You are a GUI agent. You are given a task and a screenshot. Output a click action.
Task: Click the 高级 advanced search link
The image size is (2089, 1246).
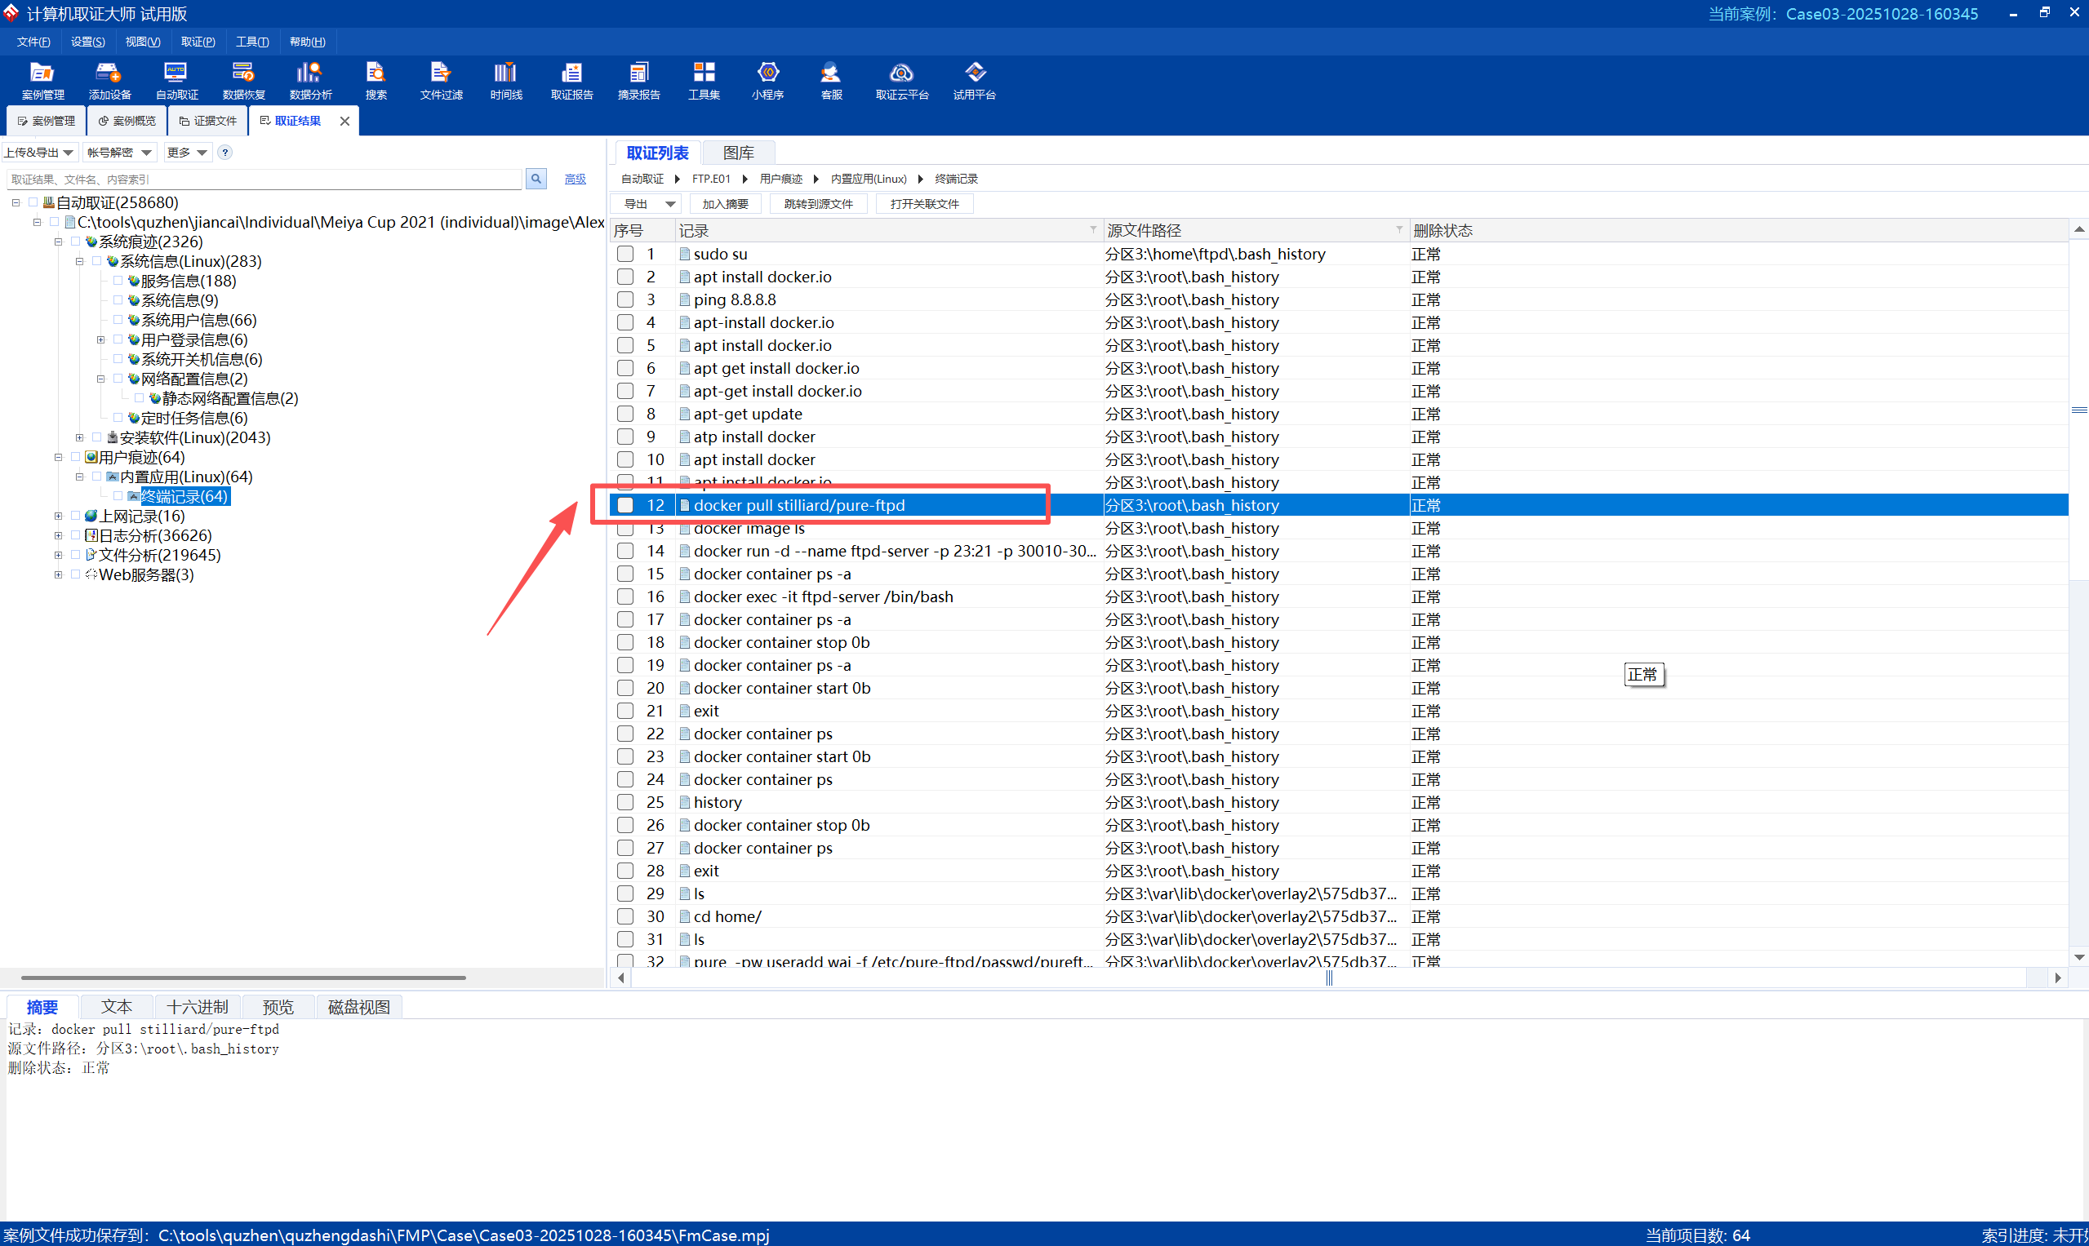575,179
